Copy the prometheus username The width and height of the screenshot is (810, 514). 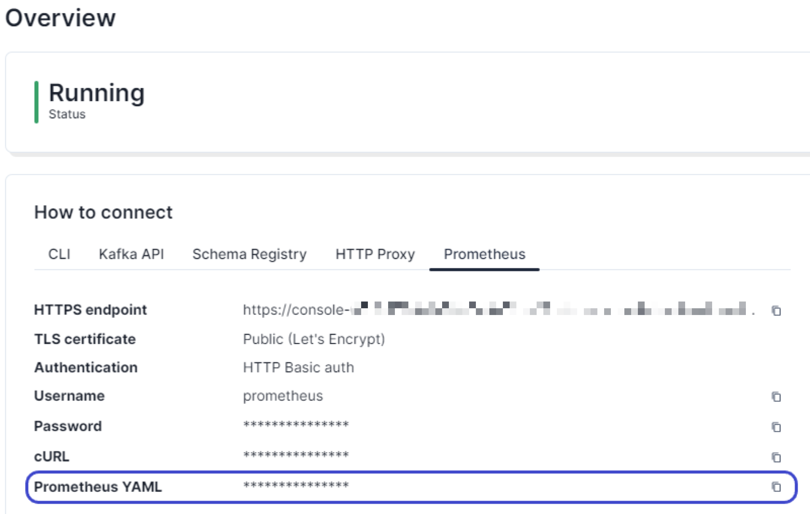coord(776,397)
